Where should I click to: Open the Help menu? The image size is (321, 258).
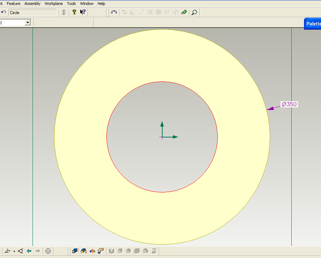(101, 4)
